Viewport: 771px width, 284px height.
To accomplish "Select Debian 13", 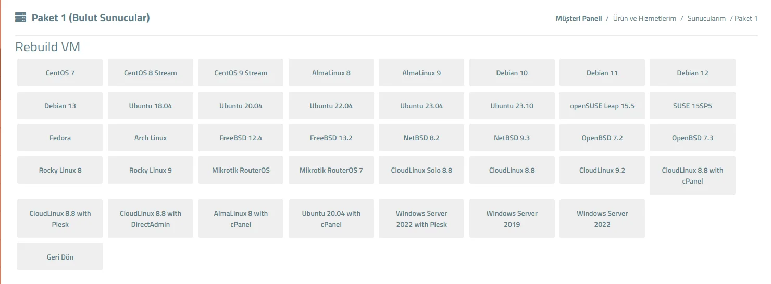I will pos(60,106).
